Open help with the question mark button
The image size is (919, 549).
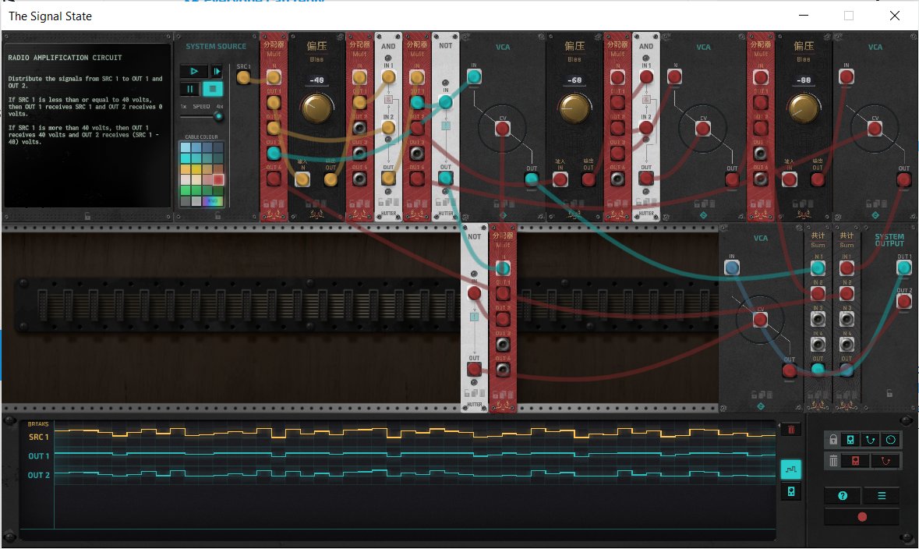843,496
